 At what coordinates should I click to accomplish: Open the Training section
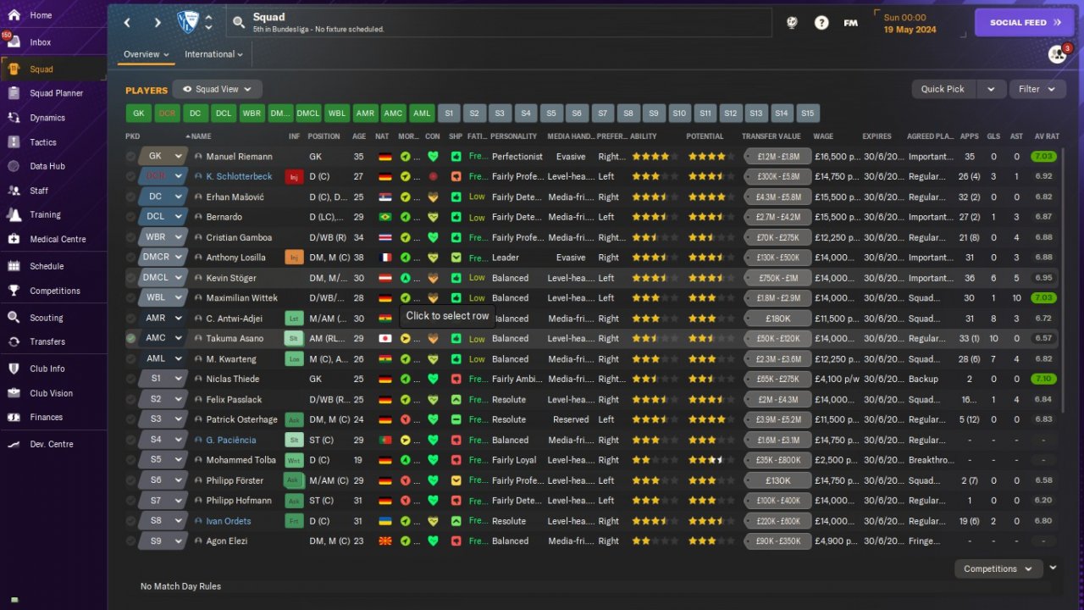(45, 214)
